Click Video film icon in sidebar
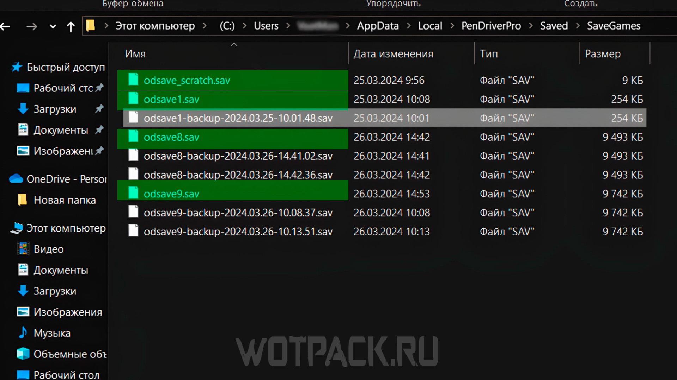The width and height of the screenshot is (677, 380). click(23, 249)
